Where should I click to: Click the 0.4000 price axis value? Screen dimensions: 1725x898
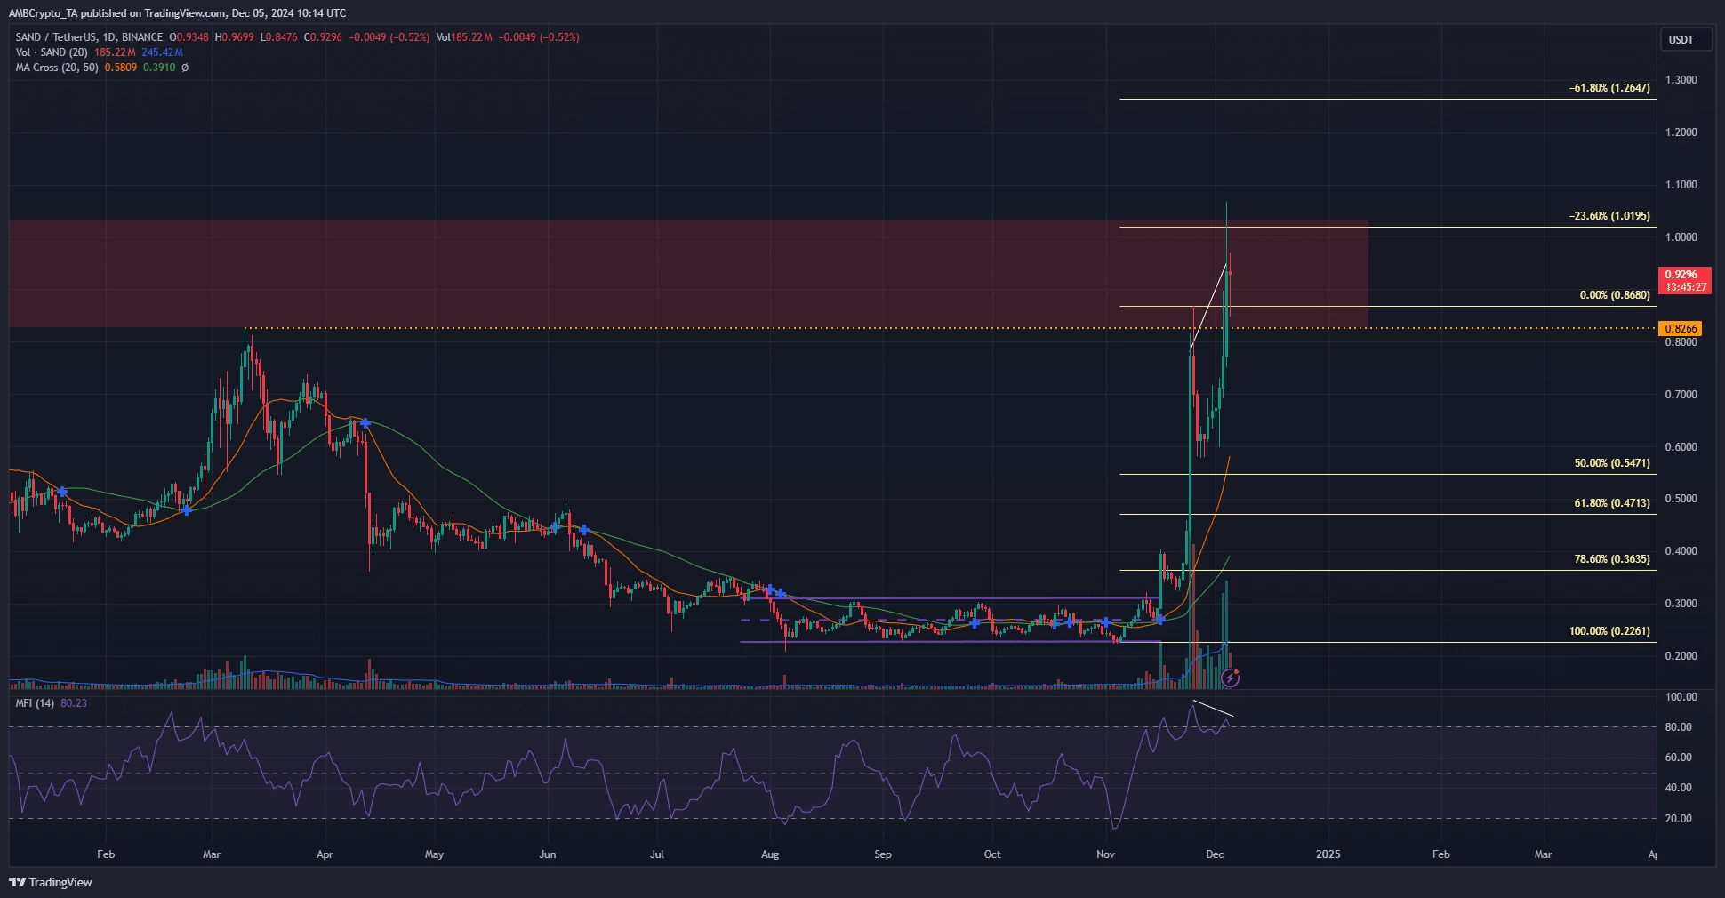pyautogui.click(x=1681, y=551)
